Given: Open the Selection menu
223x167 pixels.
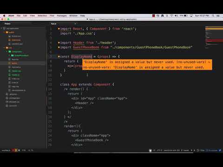Looking at the screenshot, I should coord(42,16).
